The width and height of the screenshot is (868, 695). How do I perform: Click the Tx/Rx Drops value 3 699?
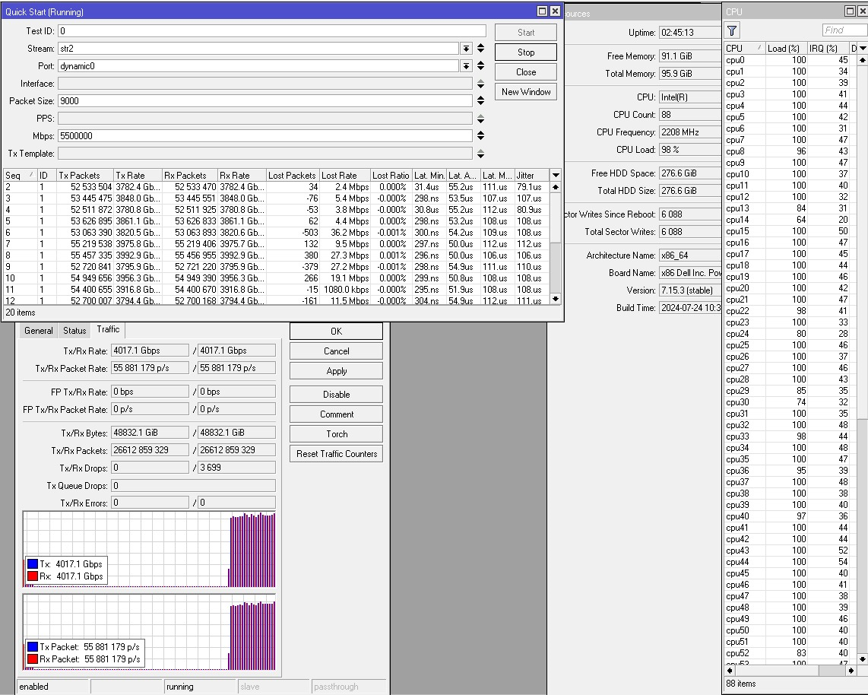(x=236, y=468)
